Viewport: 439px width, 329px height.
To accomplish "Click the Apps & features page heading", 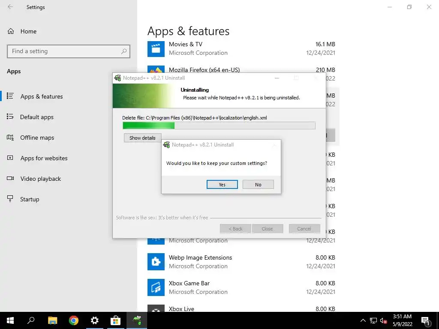I will click(189, 31).
